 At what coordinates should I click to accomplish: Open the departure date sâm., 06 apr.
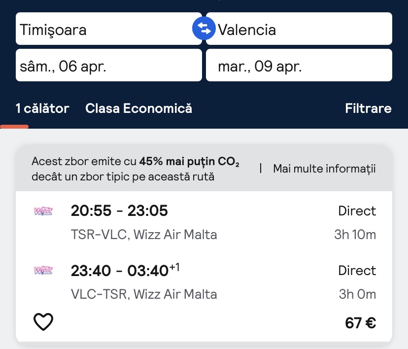pos(108,66)
